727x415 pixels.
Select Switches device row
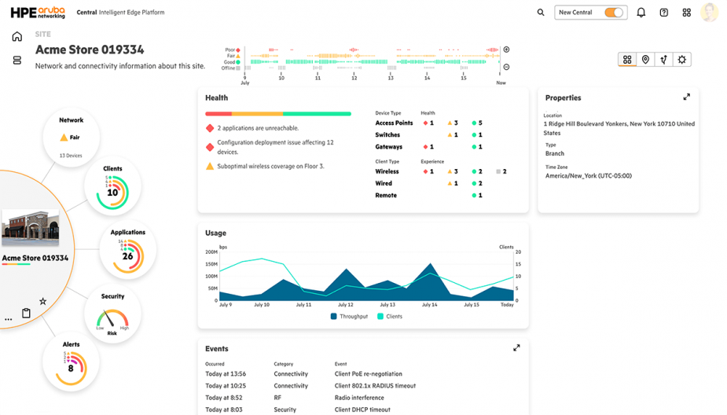[429, 135]
